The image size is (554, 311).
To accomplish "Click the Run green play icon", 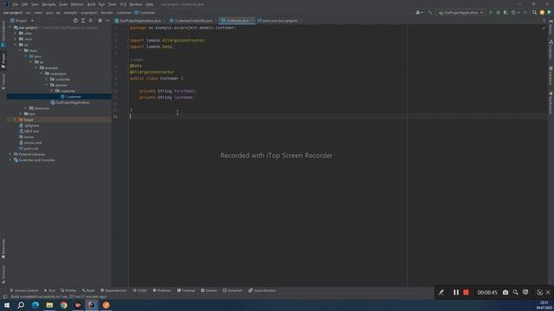I will pyautogui.click(x=490, y=12).
